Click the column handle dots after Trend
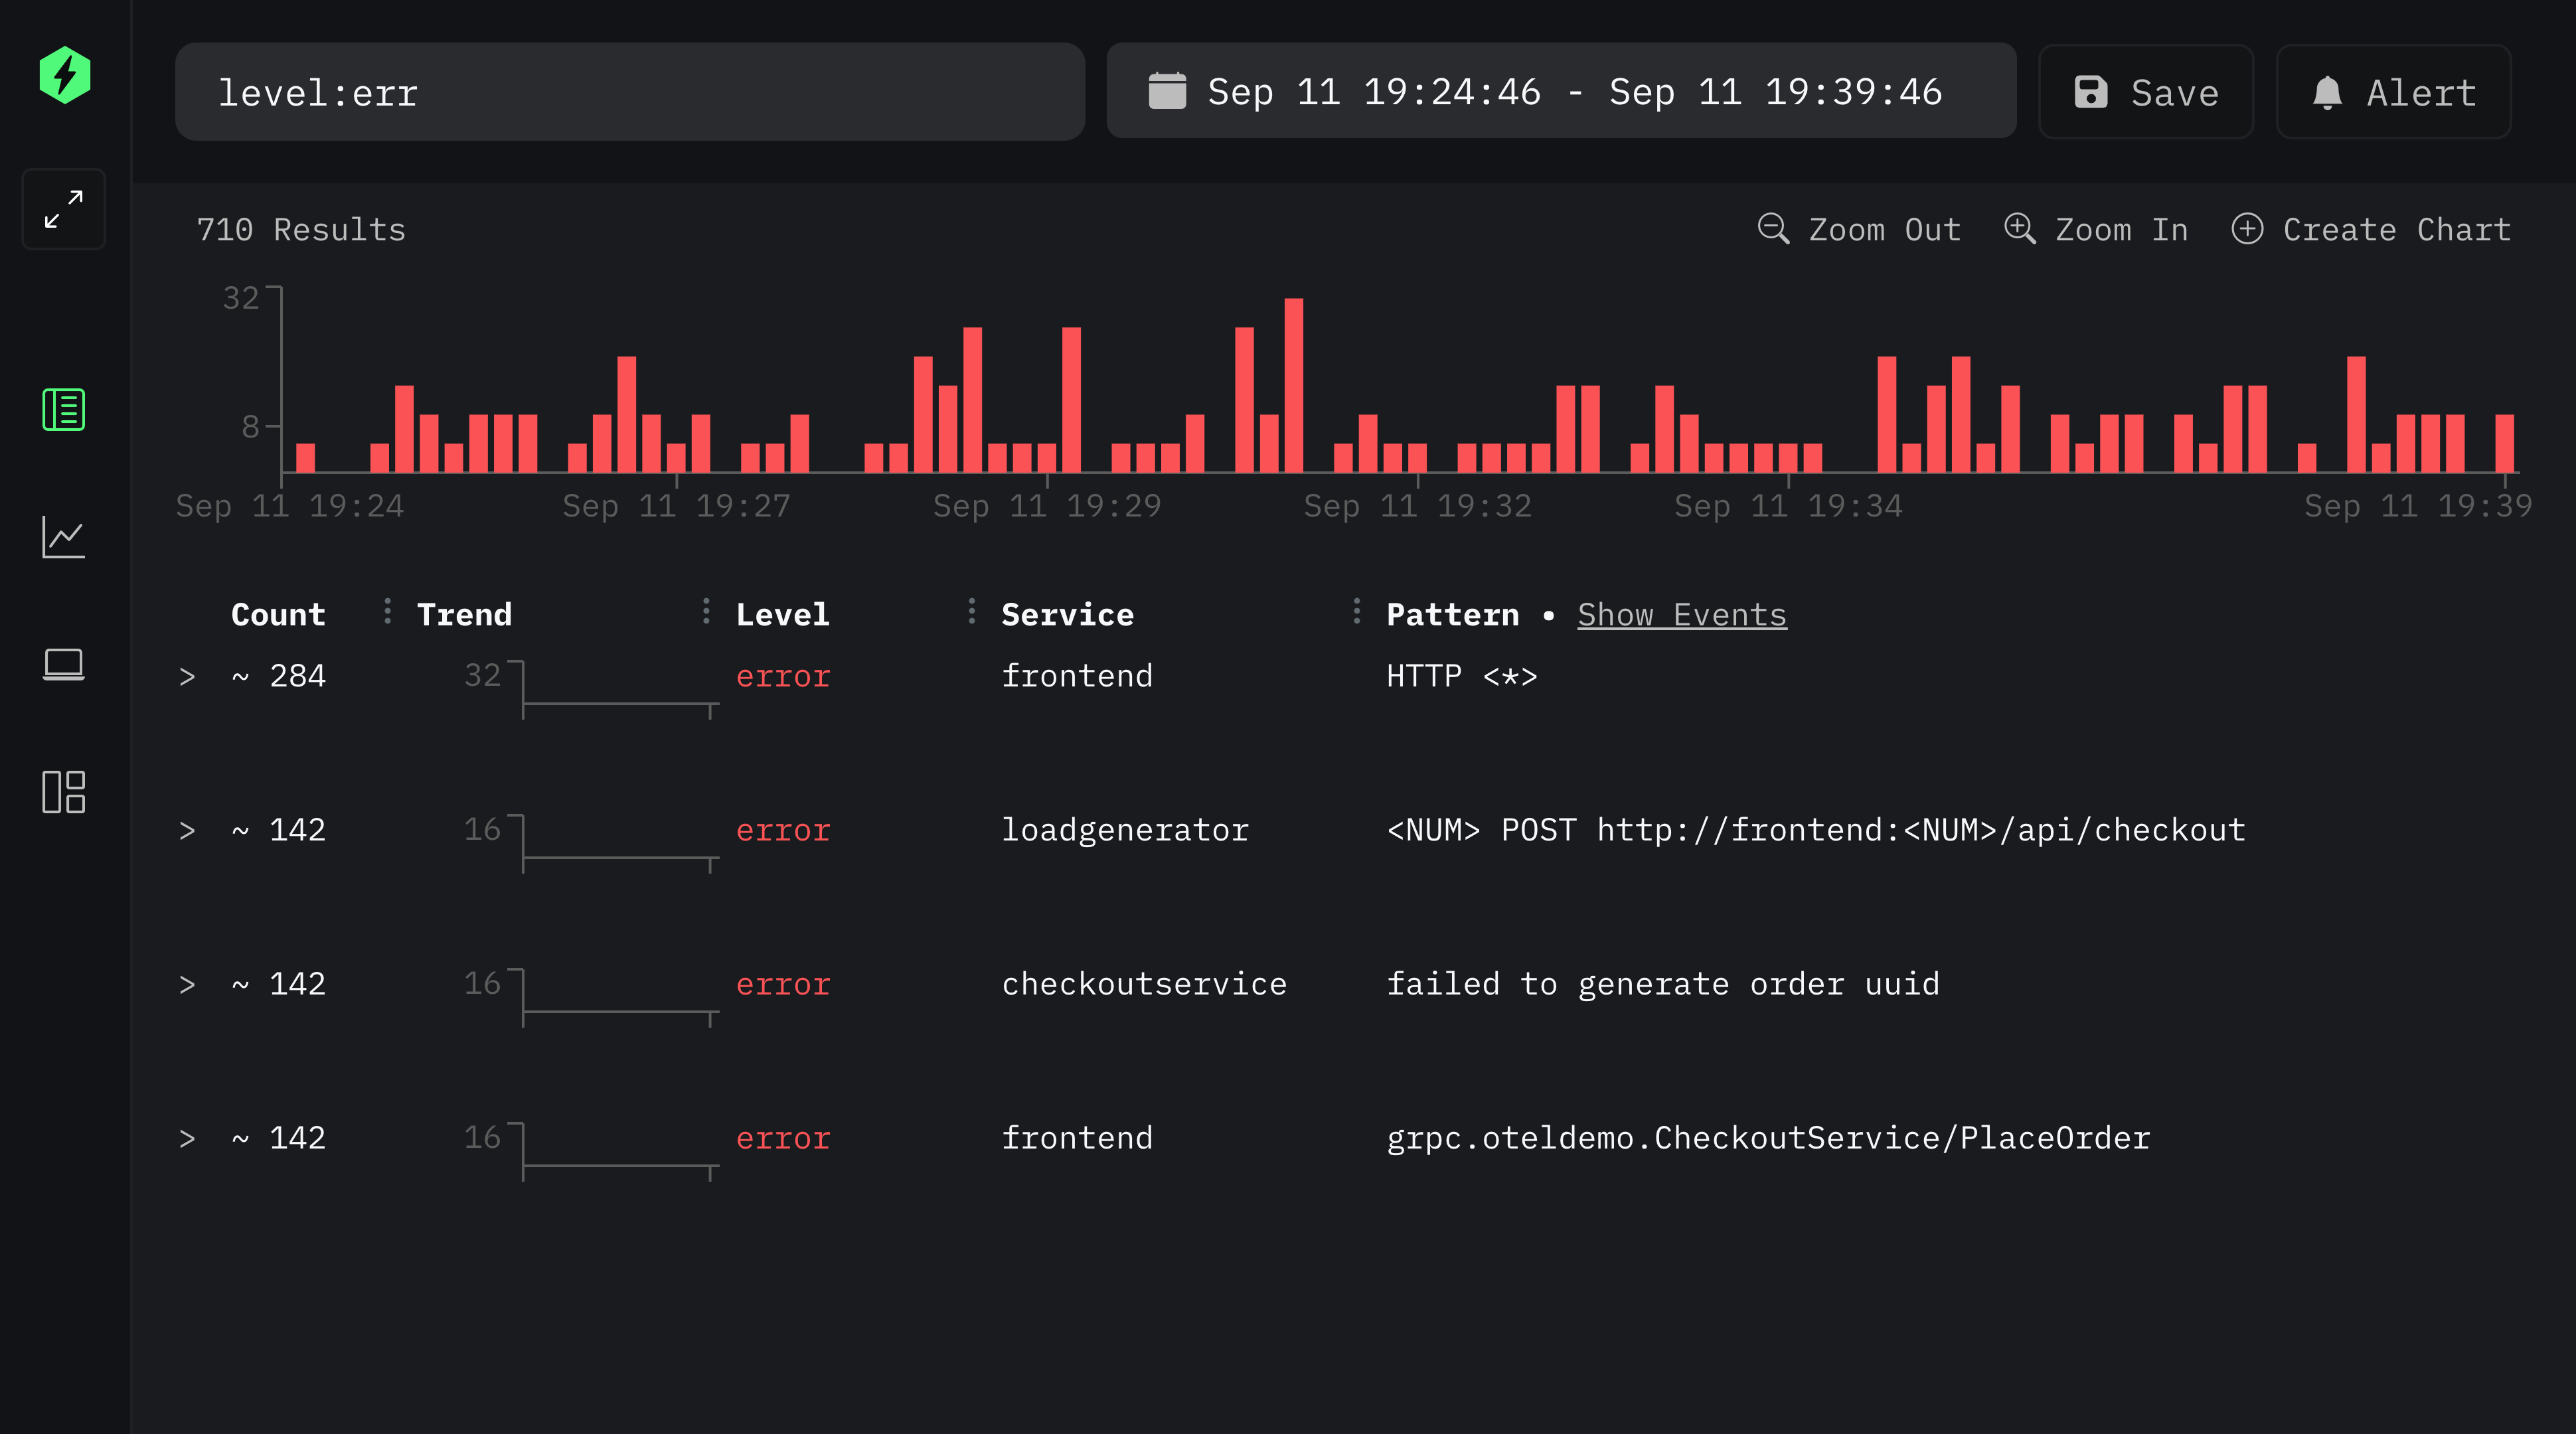Image resolution: width=2576 pixels, height=1434 pixels. click(x=706, y=611)
